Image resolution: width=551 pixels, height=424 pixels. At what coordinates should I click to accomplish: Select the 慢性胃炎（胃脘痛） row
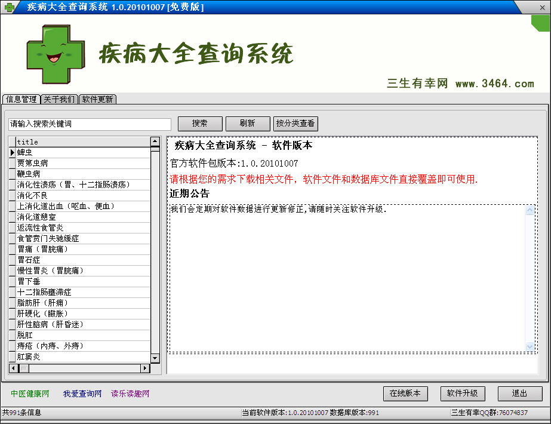83,271
